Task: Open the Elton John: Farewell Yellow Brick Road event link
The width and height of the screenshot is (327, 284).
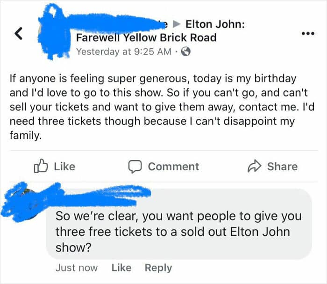Action: 161,31
